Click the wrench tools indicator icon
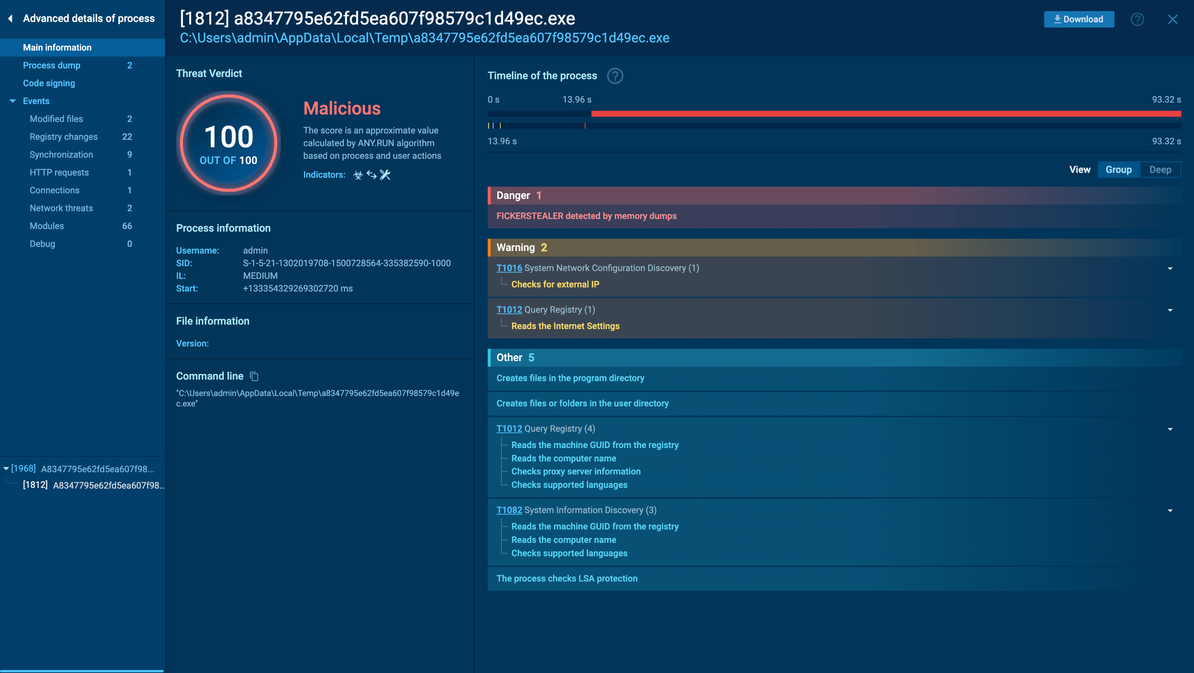This screenshot has height=673, width=1194. [385, 175]
